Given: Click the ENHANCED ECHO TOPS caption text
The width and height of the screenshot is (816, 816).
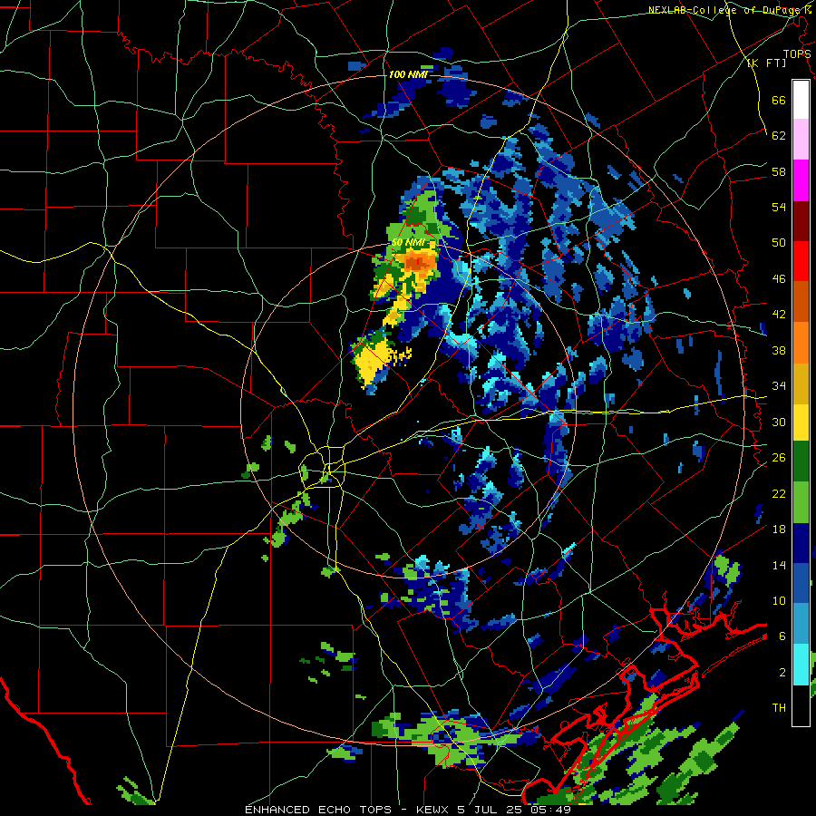Looking at the screenshot, I should click(318, 810).
